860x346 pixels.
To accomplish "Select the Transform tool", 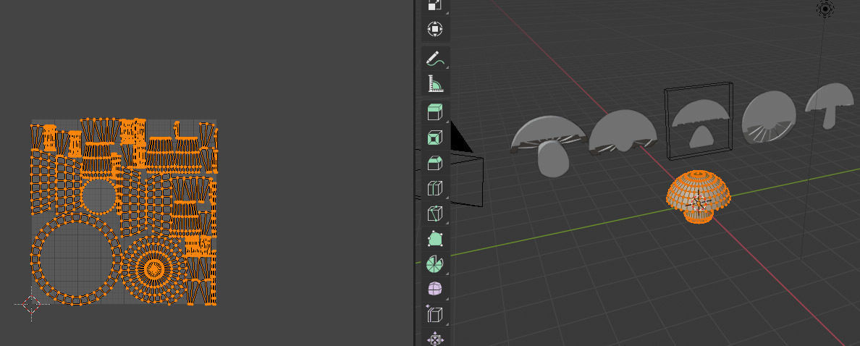I will pos(435,29).
